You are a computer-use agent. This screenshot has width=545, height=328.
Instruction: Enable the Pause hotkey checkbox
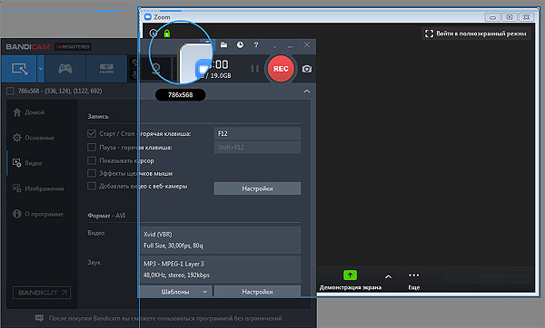pyautogui.click(x=92, y=148)
